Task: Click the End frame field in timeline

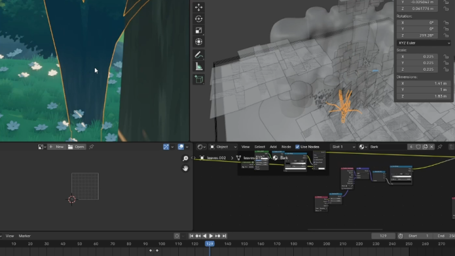Action: tap(446, 236)
